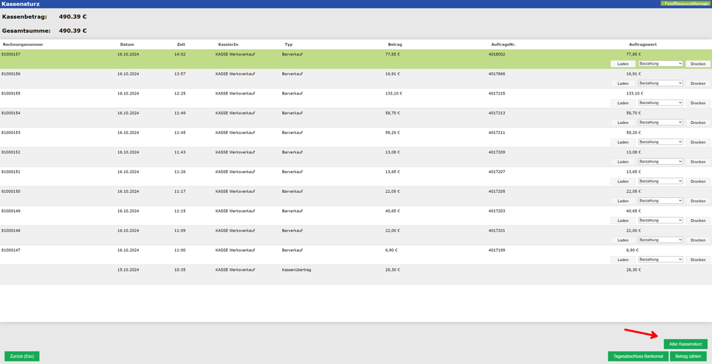Go back with Zurück (Esc) button

click(x=22, y=356)
